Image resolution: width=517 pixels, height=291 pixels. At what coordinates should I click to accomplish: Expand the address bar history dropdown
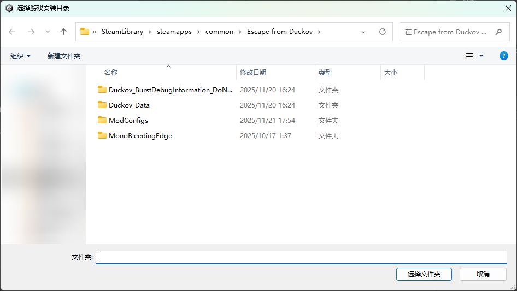point(363,32)
